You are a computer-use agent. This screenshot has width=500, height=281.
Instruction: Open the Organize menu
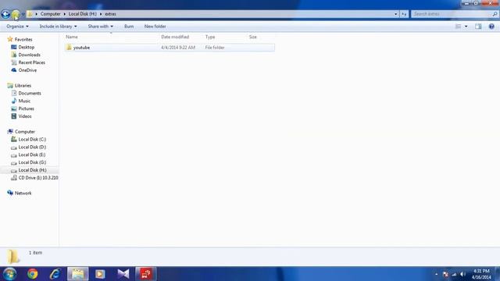(x=17, y=27)
